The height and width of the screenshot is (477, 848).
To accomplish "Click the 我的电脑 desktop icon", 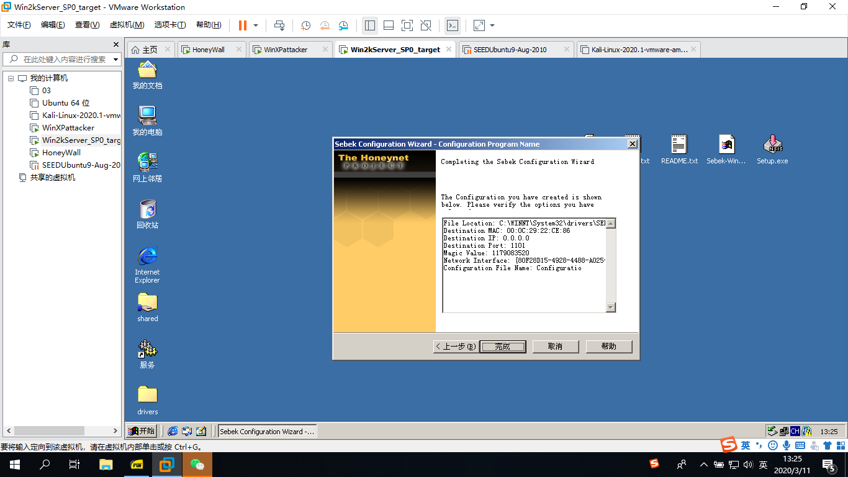I will [147, 121].
